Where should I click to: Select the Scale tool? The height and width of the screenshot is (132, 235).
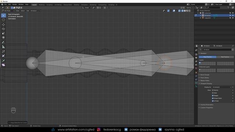3,33
